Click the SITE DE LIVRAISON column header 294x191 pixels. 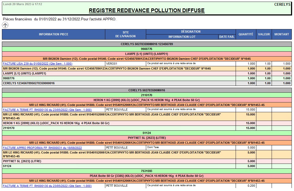[125, 34]
